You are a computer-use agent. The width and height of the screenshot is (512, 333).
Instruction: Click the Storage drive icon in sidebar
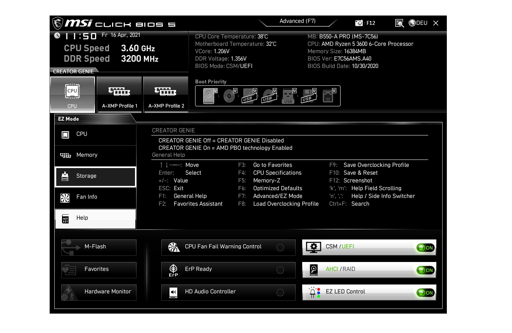(x=65, y=176)
